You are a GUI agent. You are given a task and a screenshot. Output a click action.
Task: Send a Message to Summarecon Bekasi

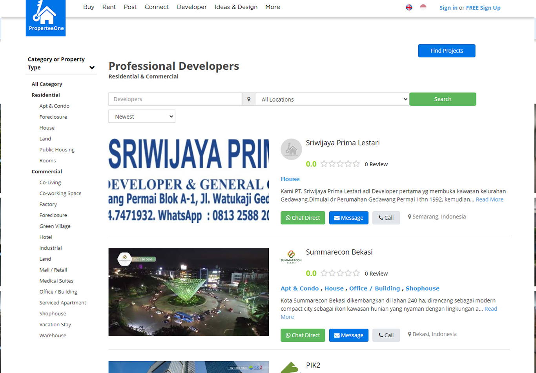348,335
